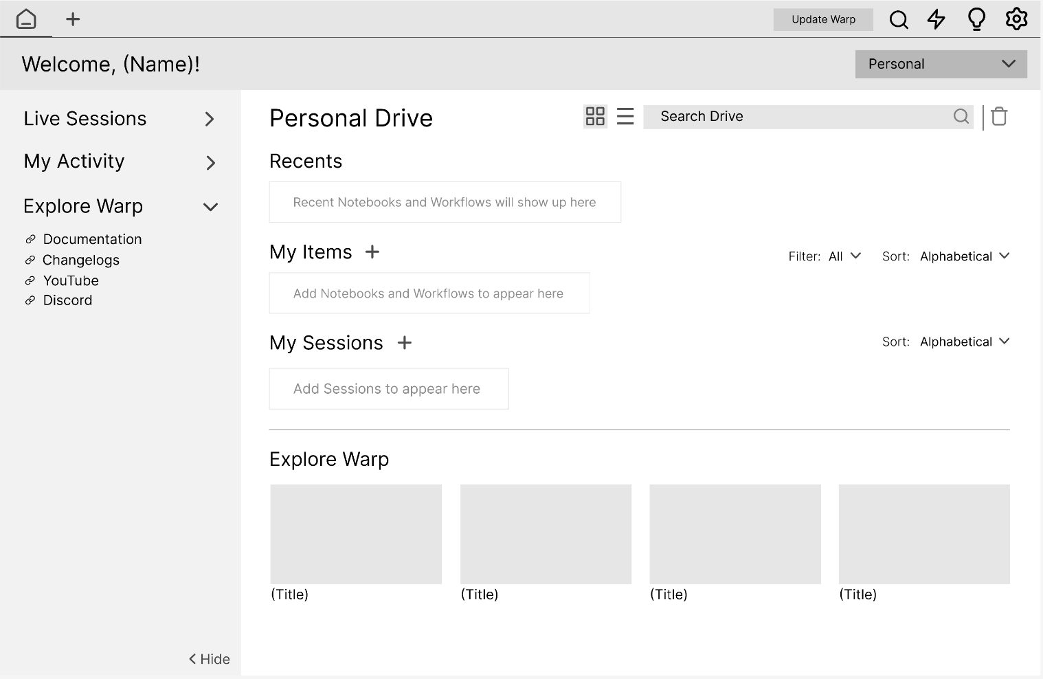Image resolution: width=1043 pixels, height=679 pixels.
Task: Click the My Items heading
Action: coord(311,252)
